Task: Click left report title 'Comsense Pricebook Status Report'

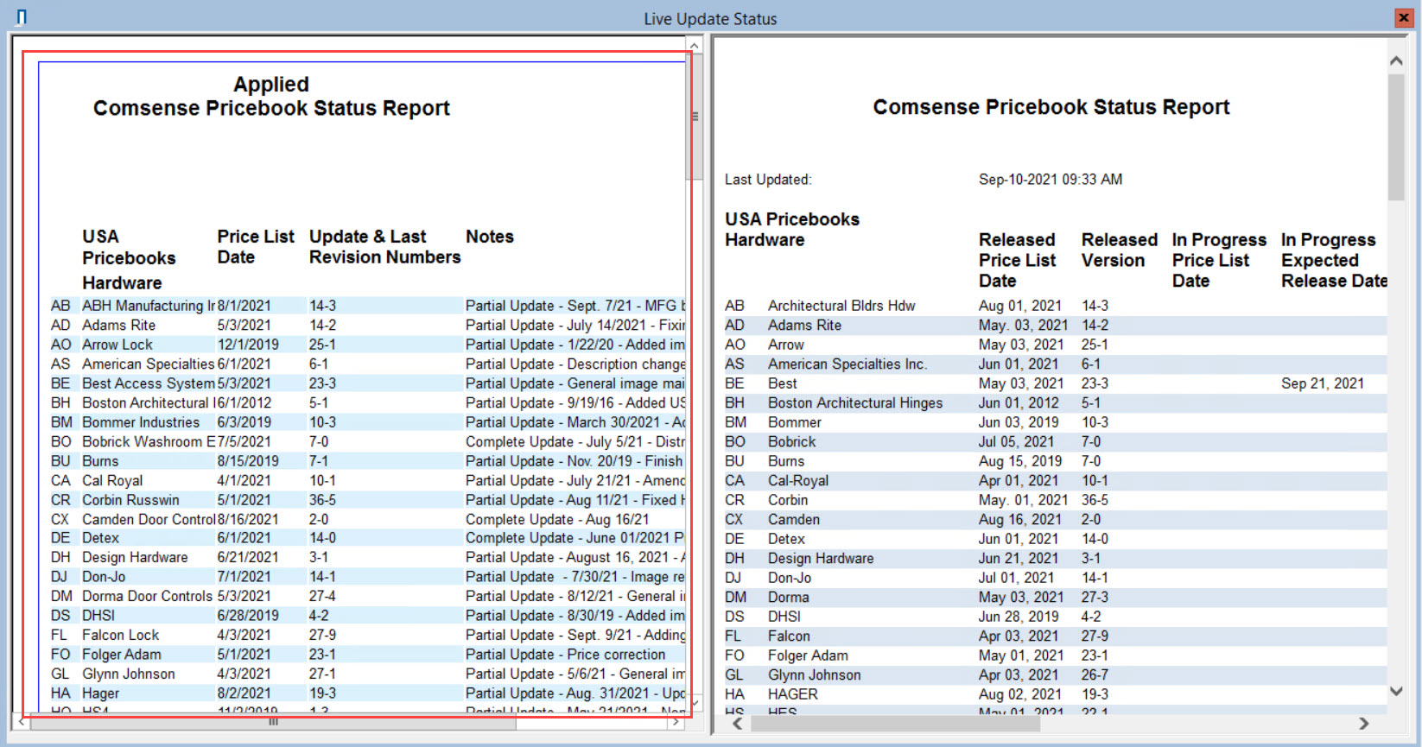Action: (271, 108)
